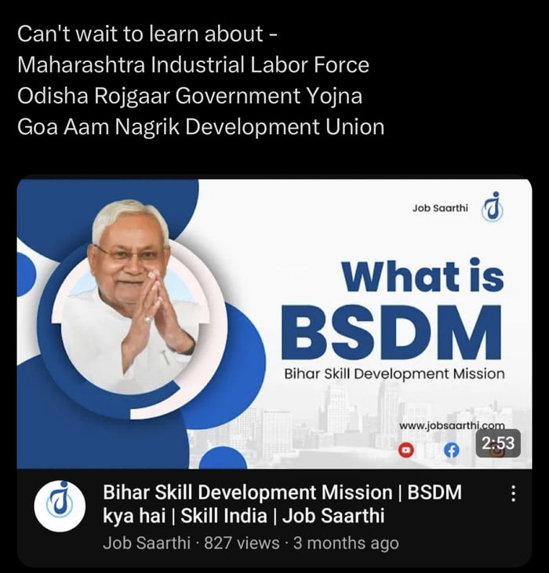This screenshot has height=573, width=549.
Task: Click the Job Saarthi logo in thumbnail corner
Action: pyautogui.click(x=493, y=207)
